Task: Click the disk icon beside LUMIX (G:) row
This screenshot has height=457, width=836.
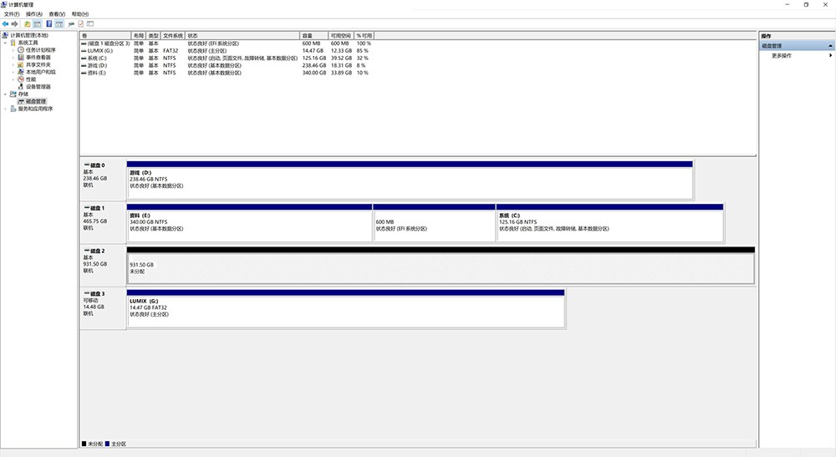Action: (84, 51)
